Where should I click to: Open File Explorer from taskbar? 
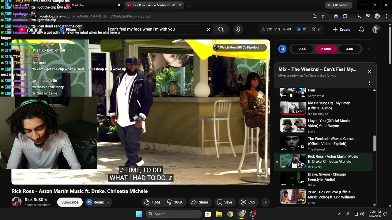(219, 214)
